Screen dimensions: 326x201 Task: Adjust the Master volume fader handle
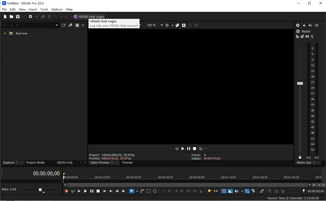[300, 83]
